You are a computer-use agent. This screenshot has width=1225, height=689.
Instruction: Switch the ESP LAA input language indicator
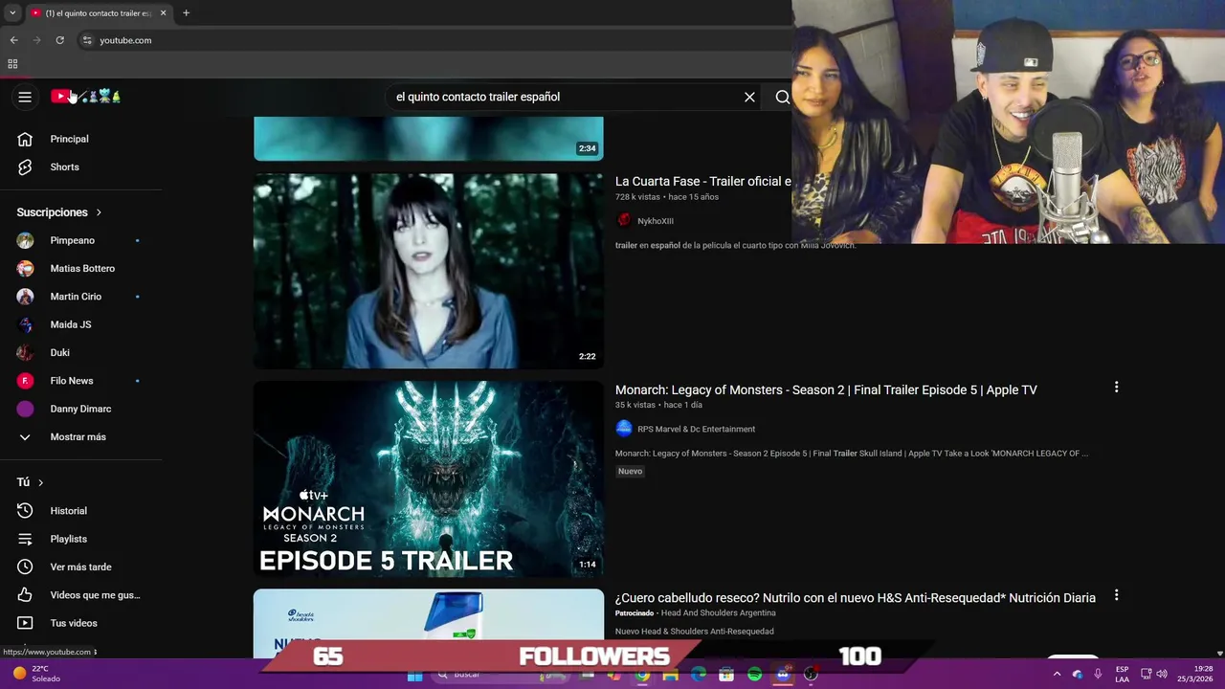tap(1122, 675)
